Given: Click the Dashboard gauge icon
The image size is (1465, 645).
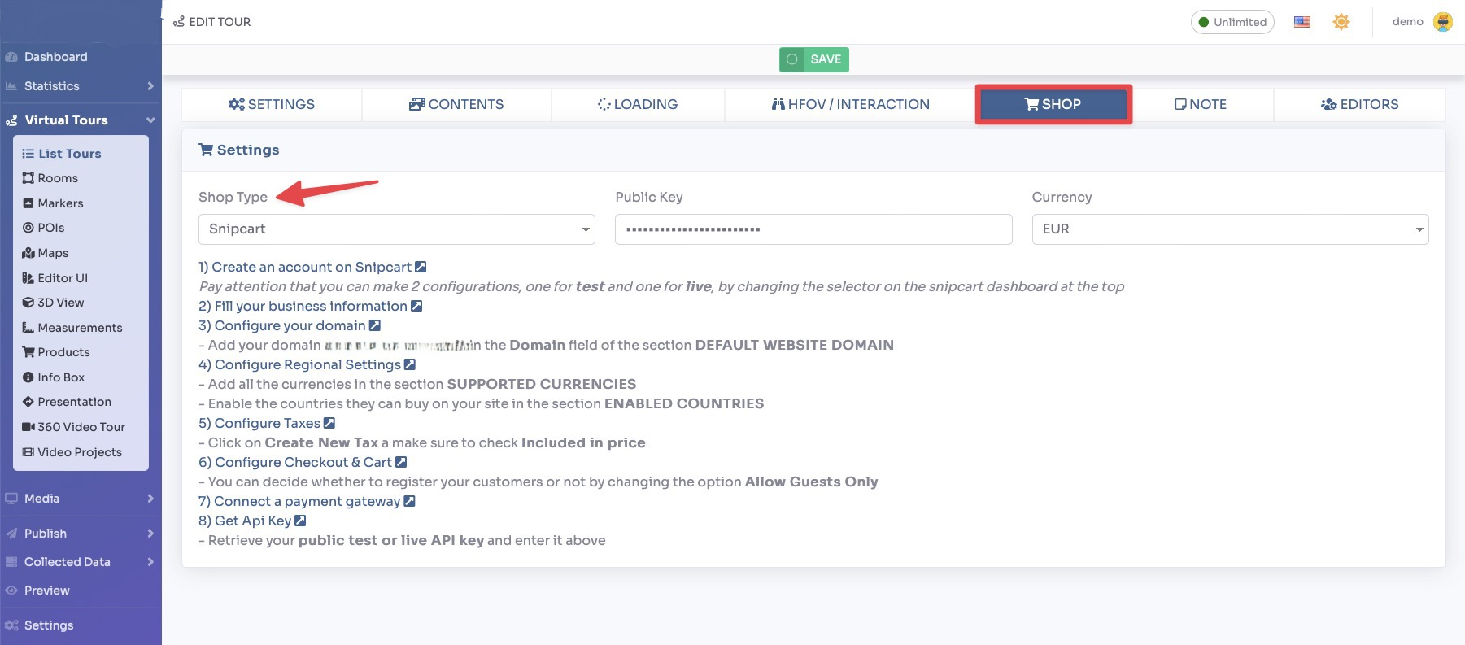Looking at the screenshot, I should tap(11, 57).
